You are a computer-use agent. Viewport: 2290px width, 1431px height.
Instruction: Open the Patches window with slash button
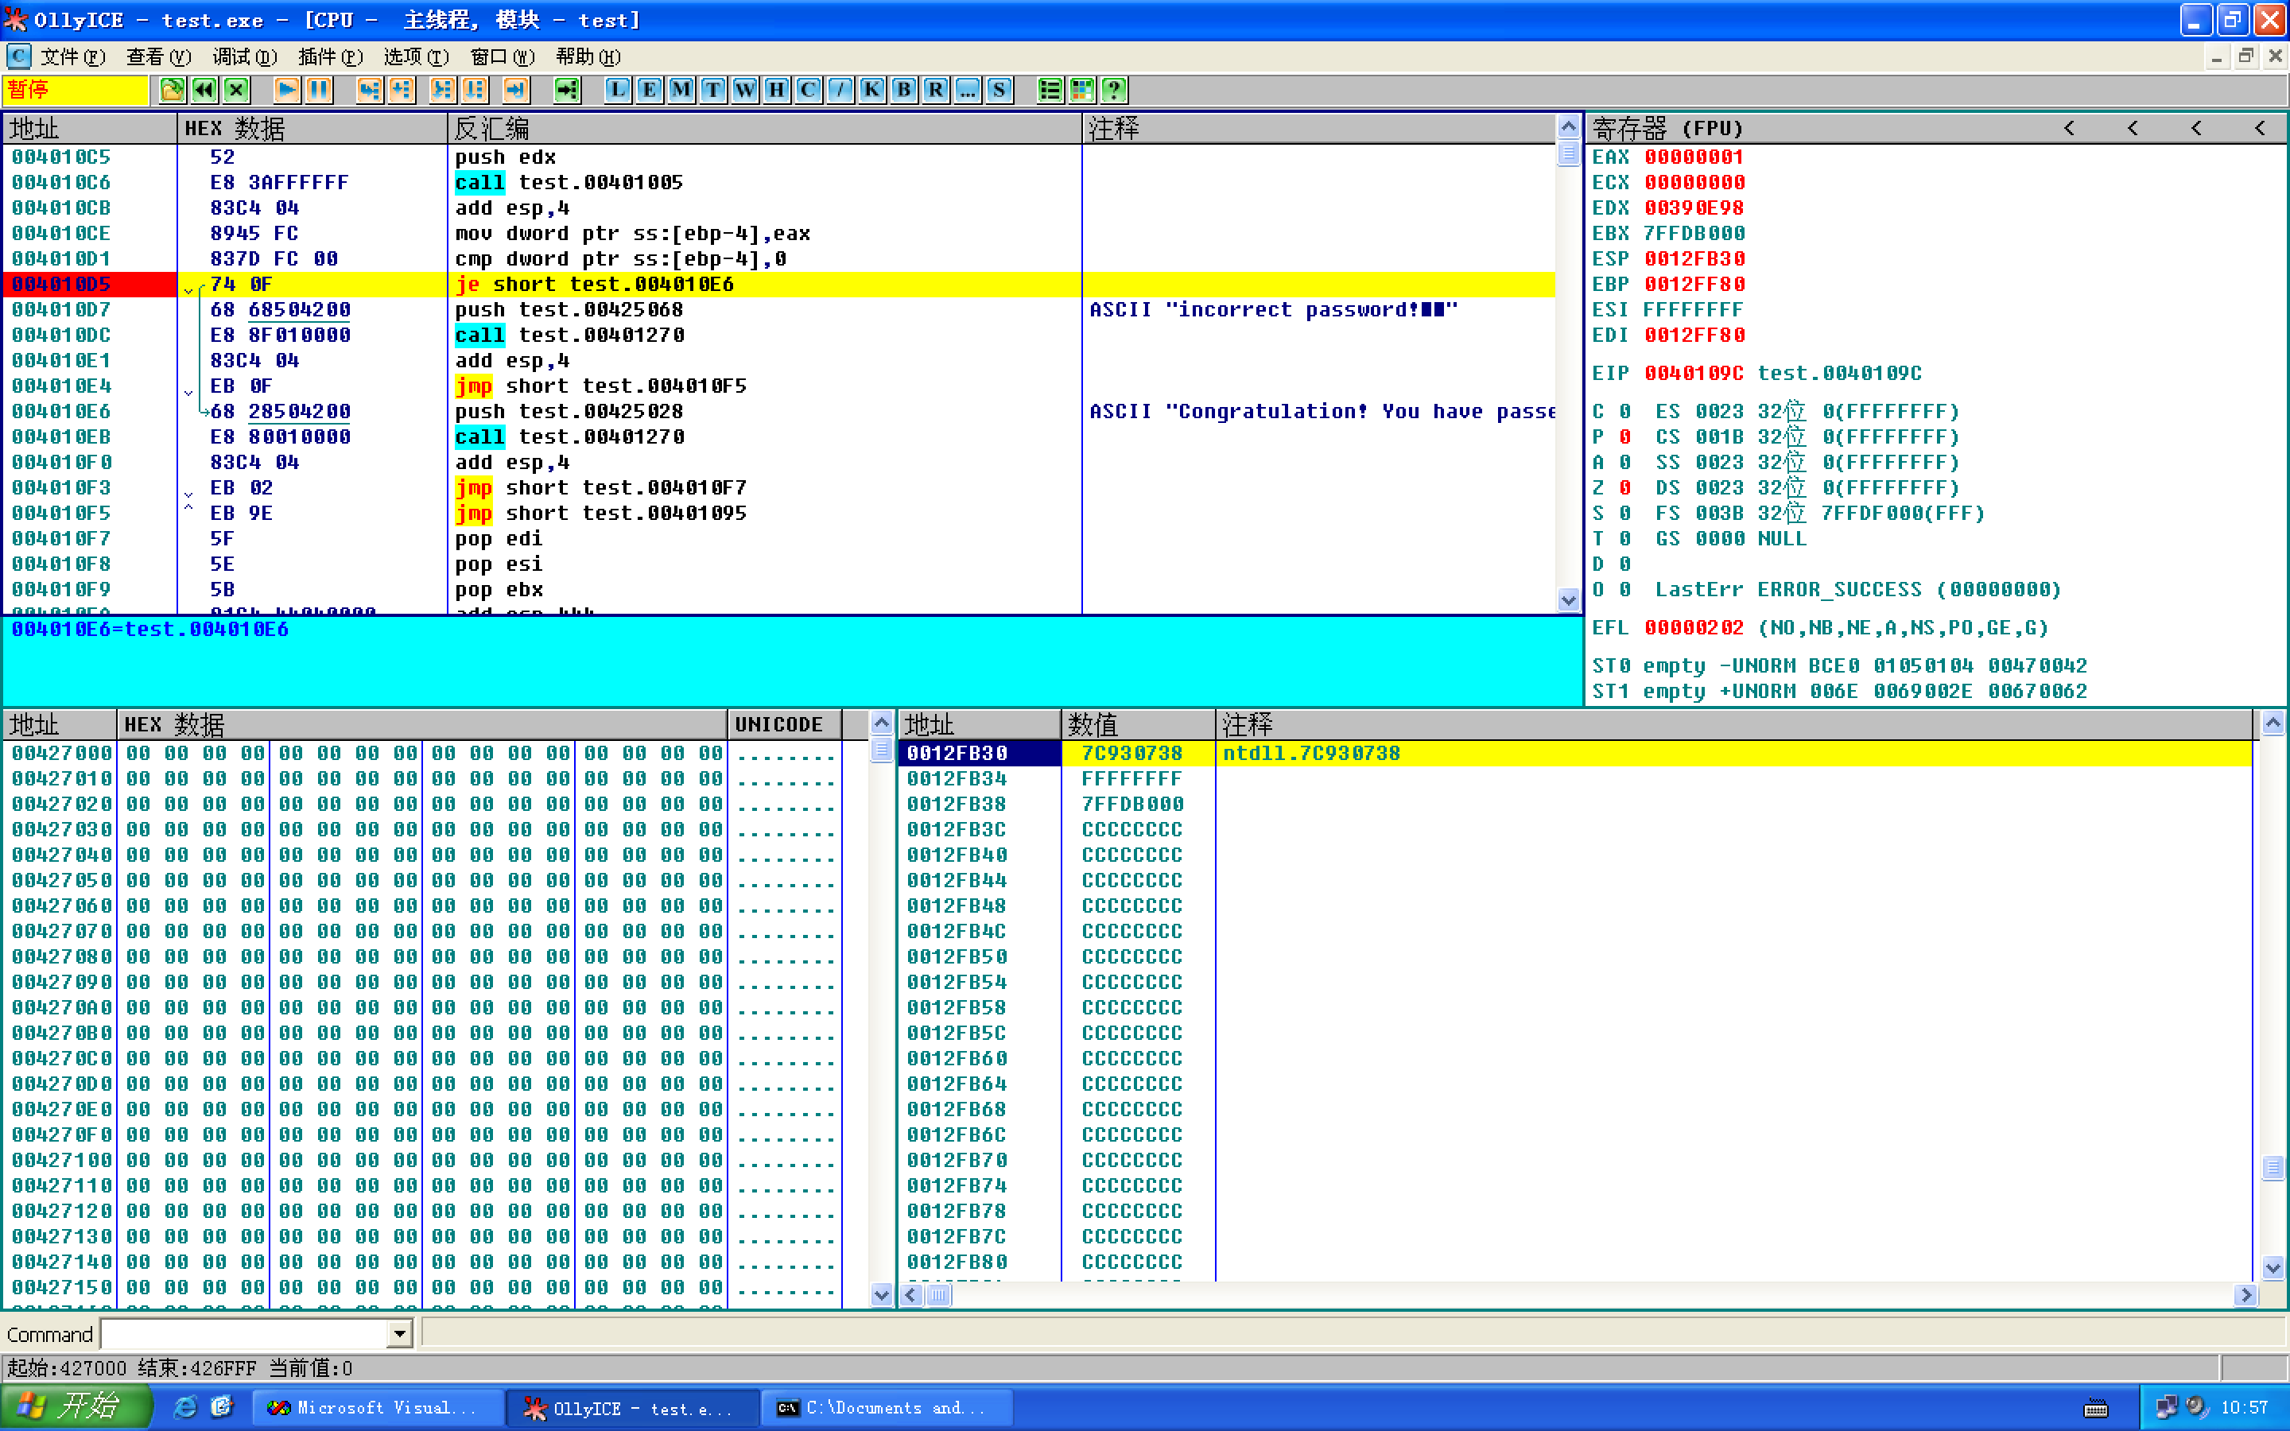point(840,90)
